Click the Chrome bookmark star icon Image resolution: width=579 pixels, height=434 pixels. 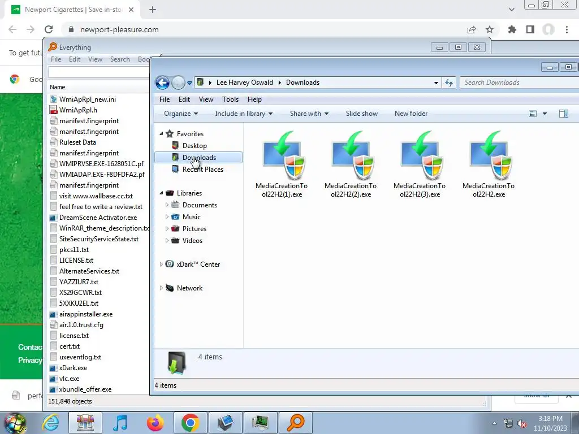[x=490, y=29]
